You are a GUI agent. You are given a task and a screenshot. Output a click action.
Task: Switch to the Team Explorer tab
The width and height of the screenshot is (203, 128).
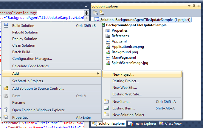coord(142,124)
